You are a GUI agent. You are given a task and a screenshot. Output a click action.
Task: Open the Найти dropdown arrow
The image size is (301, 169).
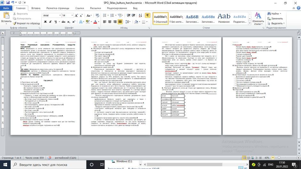[281, 14]
